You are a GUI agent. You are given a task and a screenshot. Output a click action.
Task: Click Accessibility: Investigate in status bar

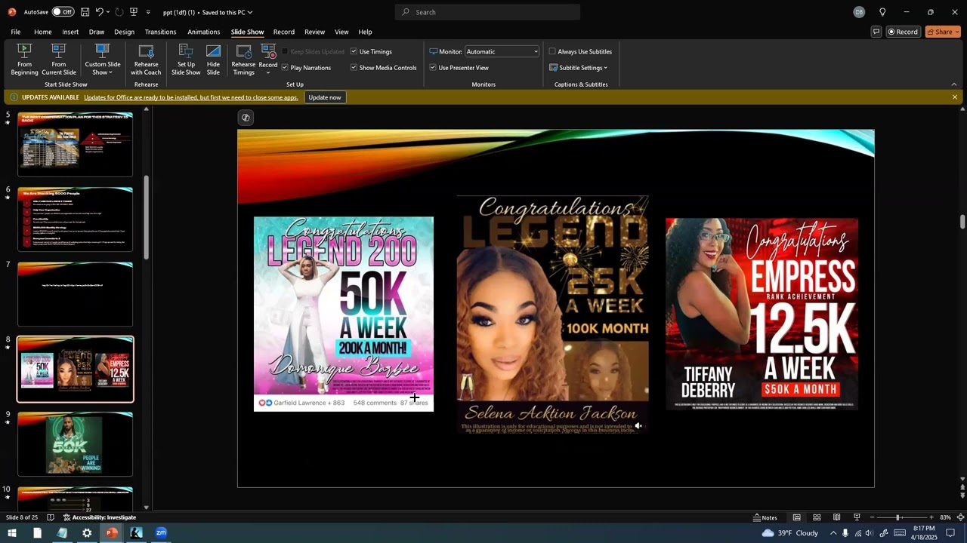click(x=100, y=517)
